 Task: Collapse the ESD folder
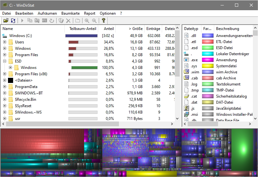(4, 61)
